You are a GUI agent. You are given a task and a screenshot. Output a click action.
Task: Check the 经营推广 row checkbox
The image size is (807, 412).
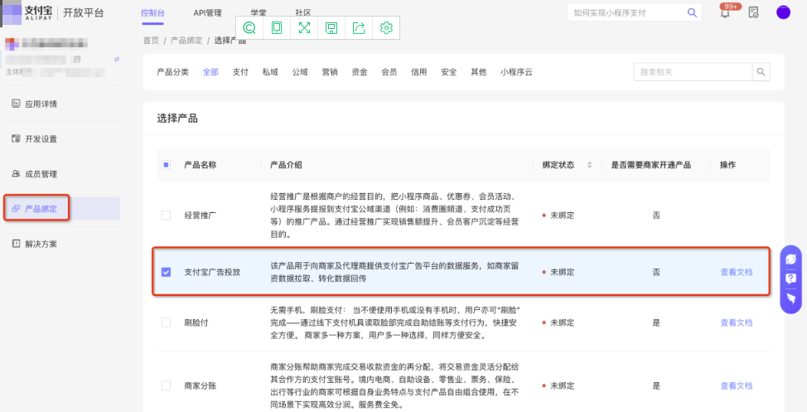tap(166, 216)
